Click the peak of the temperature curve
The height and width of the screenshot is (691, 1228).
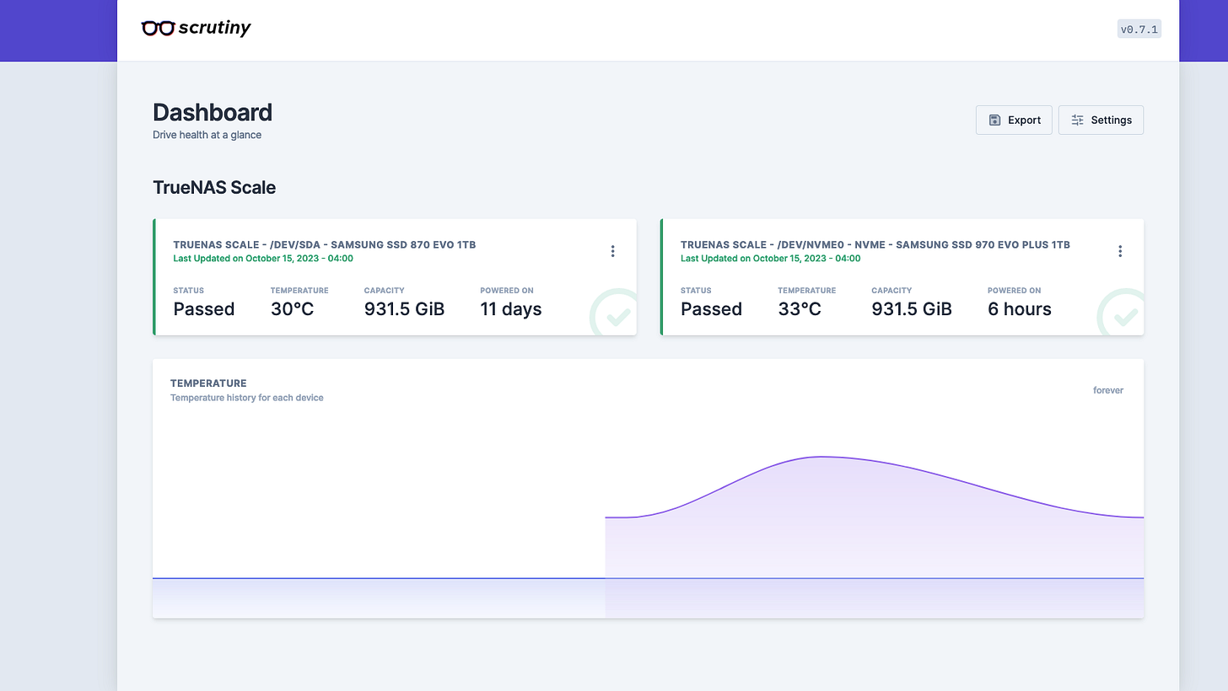[x=821, y=457]
